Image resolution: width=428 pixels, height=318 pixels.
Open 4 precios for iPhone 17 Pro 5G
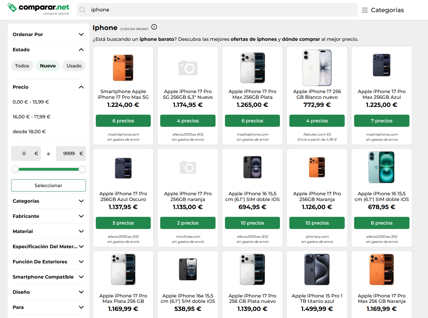[x=188, y=121]
